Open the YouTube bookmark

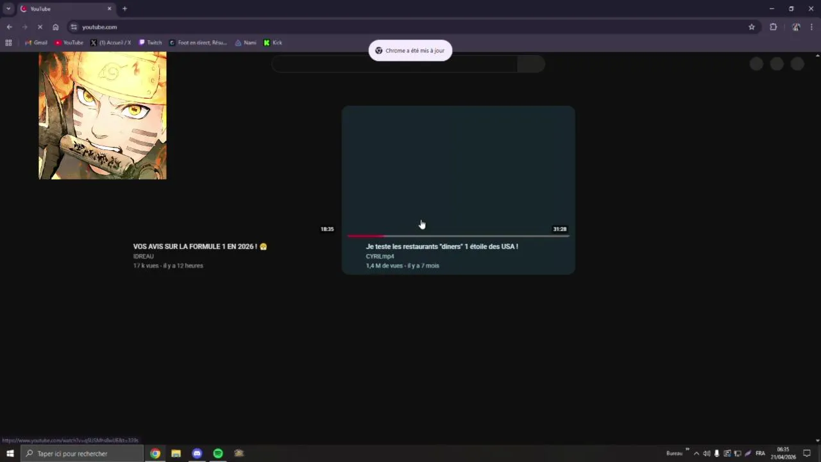(x=69, y=42)
